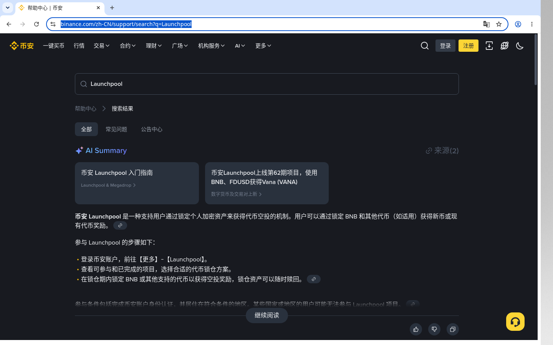The image size is (553, 345).
Task: Switch to the 公告中心 tab
Action: (152, 129)
